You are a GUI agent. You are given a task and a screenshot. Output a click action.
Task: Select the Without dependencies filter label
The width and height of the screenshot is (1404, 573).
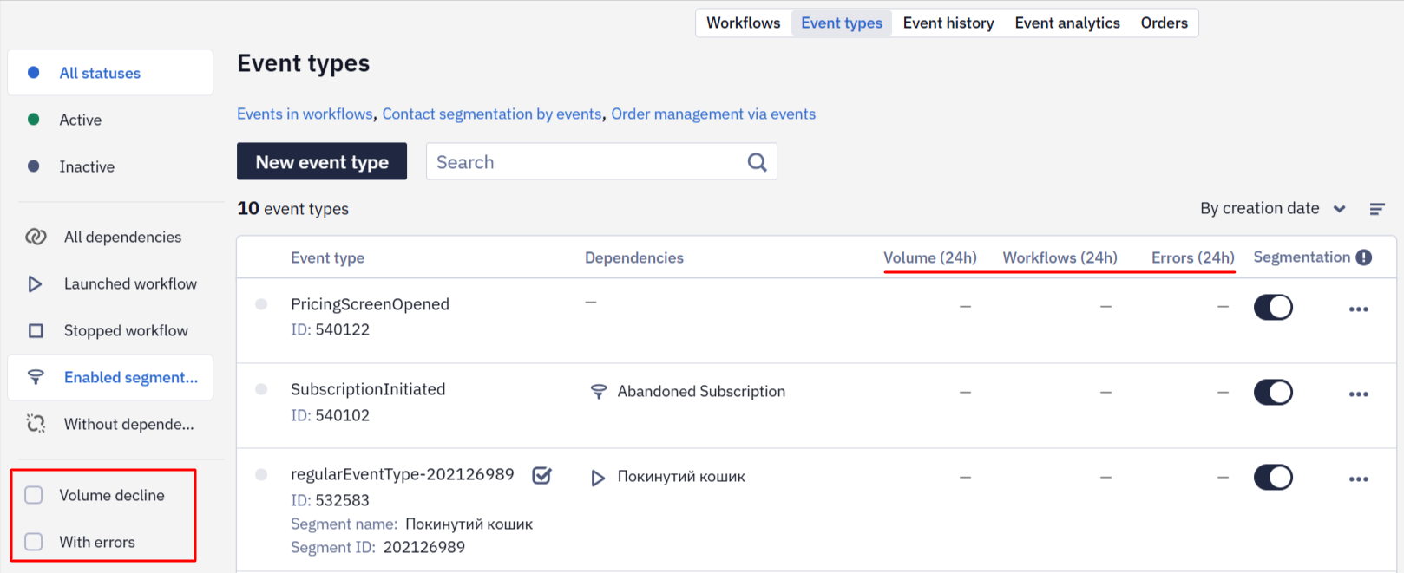tap(129, 424)
